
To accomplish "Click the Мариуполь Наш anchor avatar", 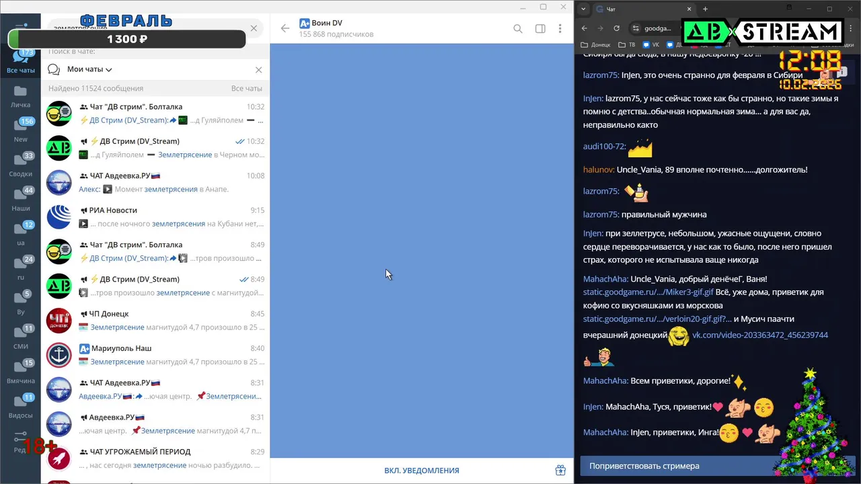I will click(x=59, y=355).
